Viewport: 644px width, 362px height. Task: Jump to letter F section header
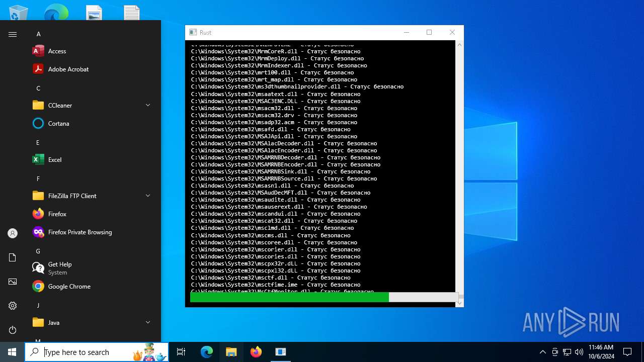pos(38,179)
